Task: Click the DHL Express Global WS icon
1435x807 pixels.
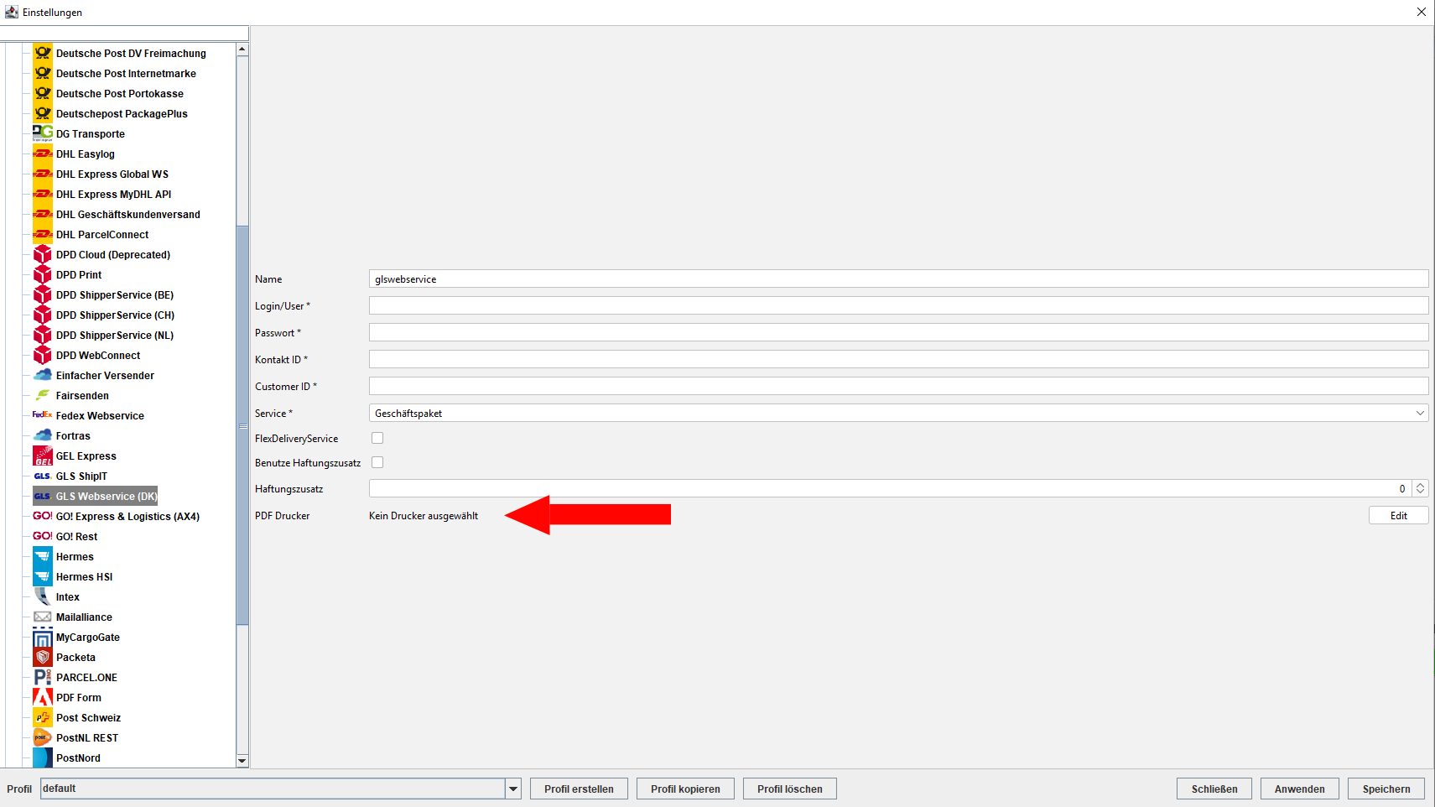Action: tap(43, 174)
